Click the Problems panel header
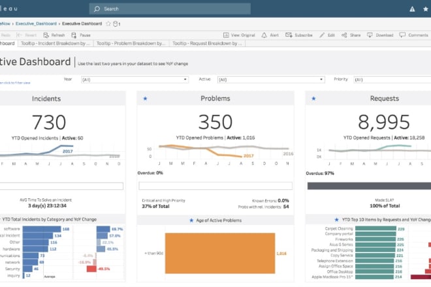The height and width of the screenshot is (287, 431). coord(215,98)
